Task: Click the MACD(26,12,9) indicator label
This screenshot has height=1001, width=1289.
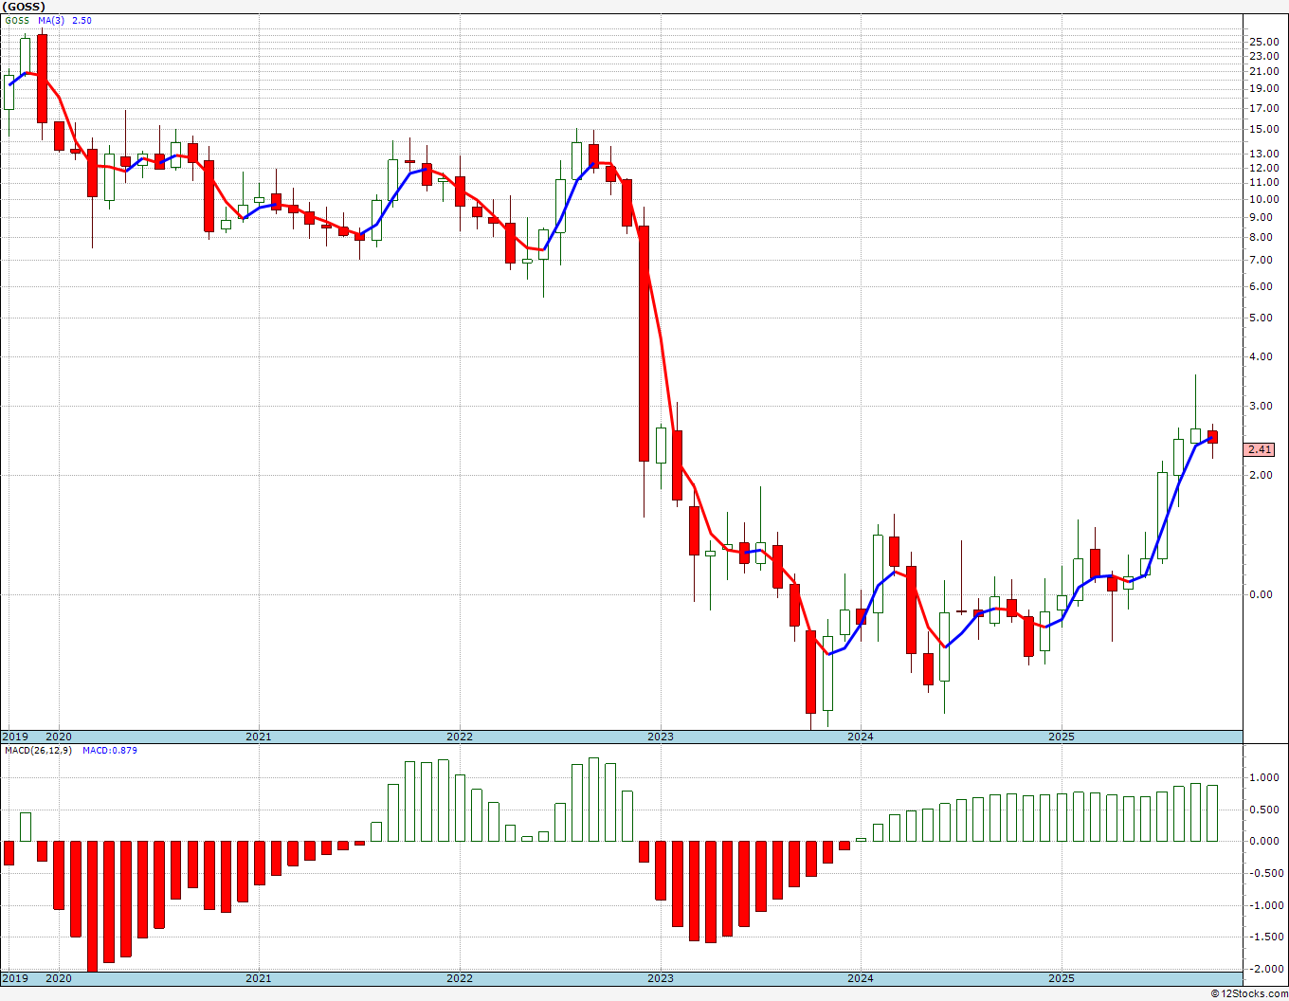Action: coord(38,751)
